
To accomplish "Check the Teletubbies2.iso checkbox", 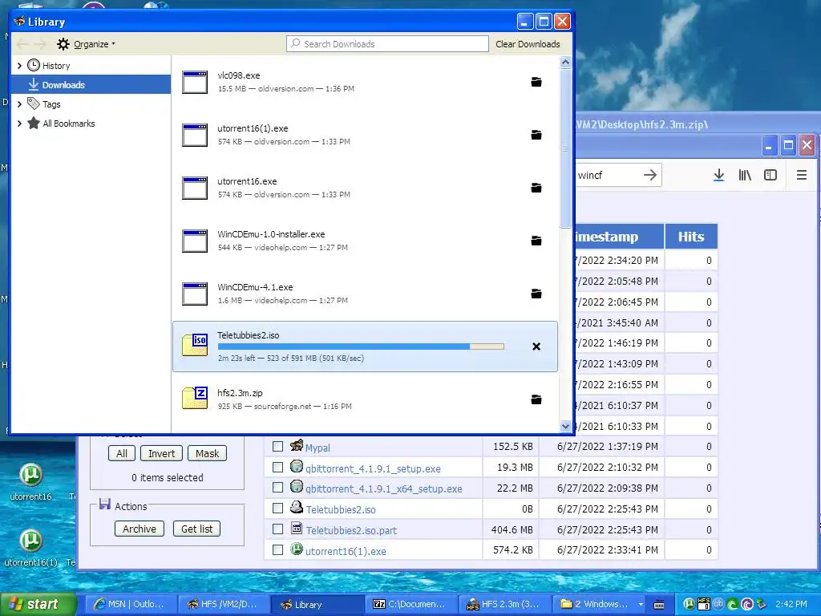I will [278, 508].
